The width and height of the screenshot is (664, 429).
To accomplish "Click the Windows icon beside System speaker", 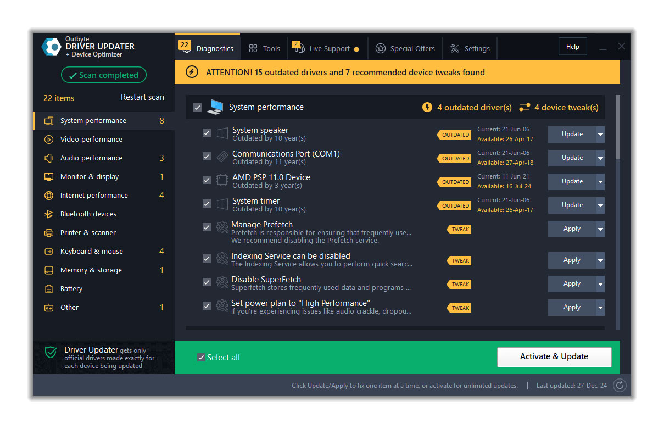I will pyautogui.click(x=222, y=133).
